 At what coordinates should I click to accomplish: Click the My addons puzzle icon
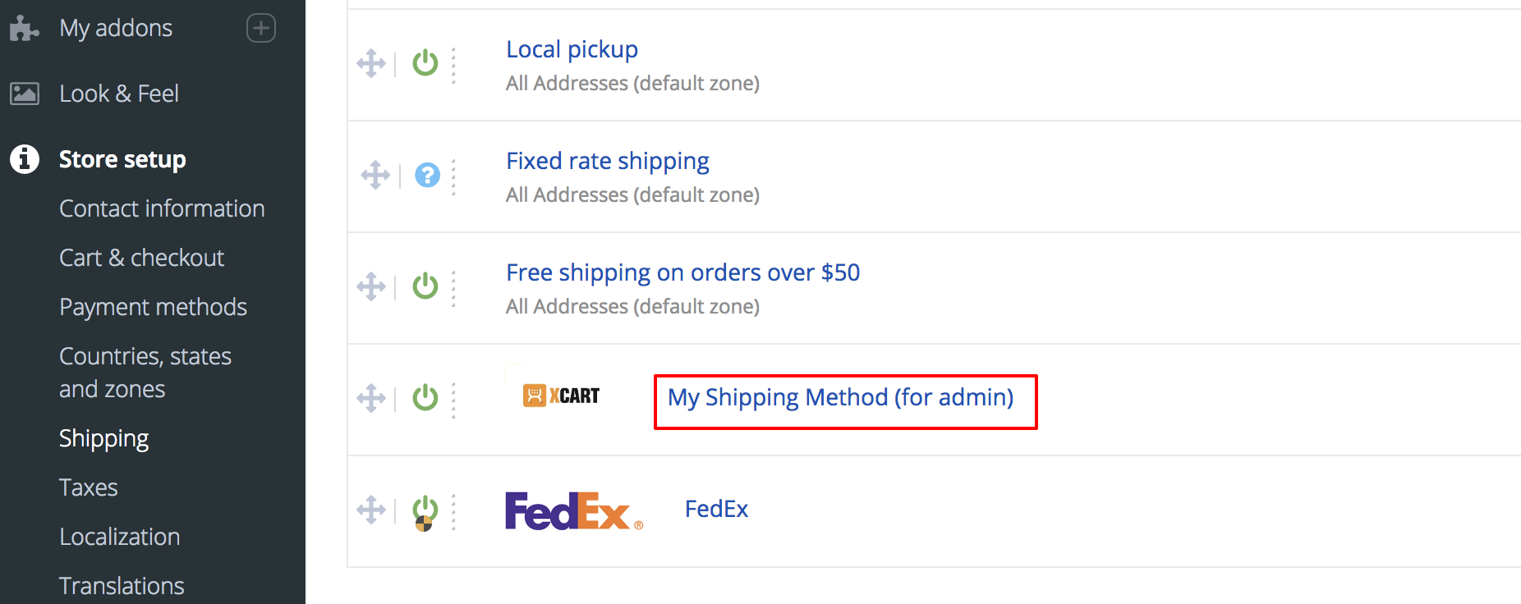[x=23, y=27]
